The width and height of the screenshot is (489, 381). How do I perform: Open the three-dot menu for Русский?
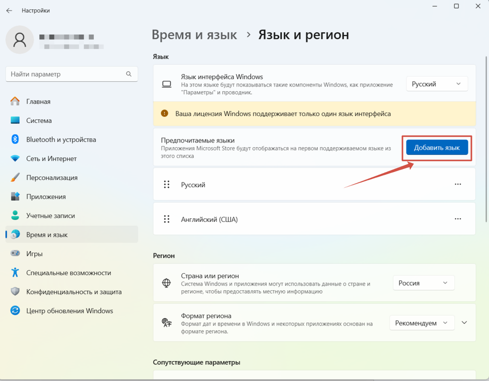(458, 184)
